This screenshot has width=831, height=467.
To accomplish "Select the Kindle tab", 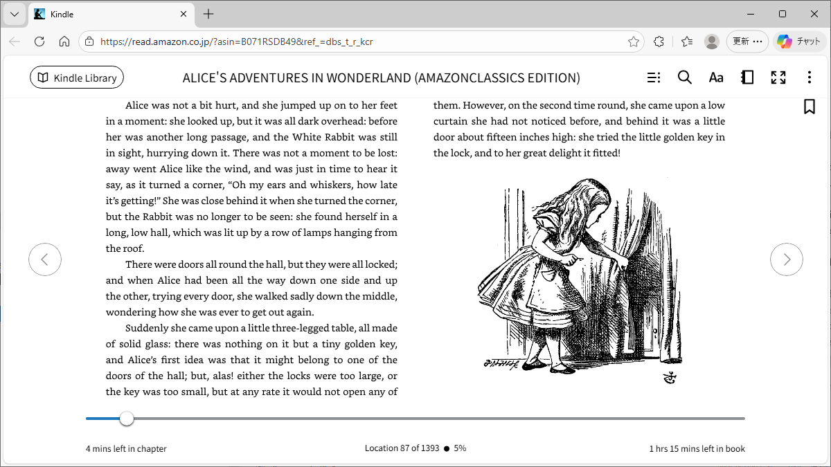I will [104, 14].
